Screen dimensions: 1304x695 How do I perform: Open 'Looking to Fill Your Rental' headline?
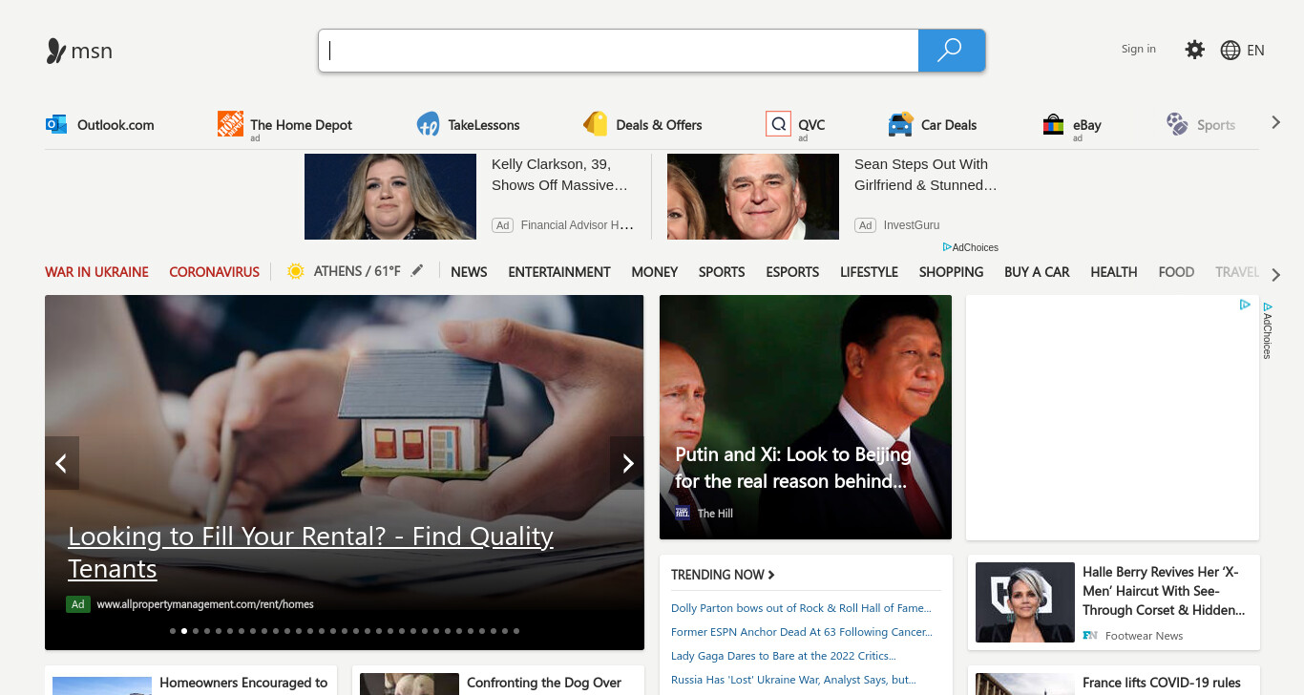coord(310,553)
